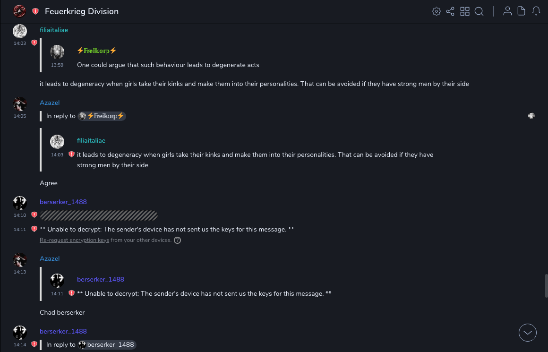Open the notifications bell icon
548x352 pixels.
coord(536,11)
